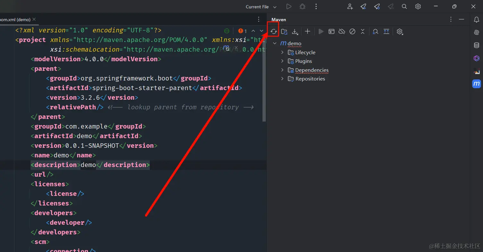483x252 pixels.
Task: Click Download Sources and Documentation icon
Action: [x=295, y=31]
